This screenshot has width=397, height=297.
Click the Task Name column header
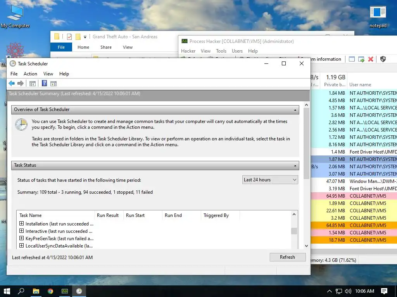click(x=56, y=215)
